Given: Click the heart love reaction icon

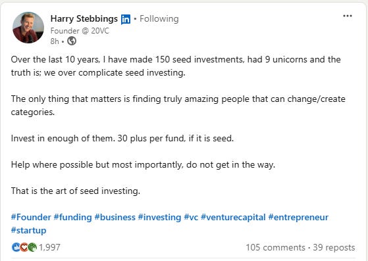Looking at the screenshot, I should coord(24,247).
